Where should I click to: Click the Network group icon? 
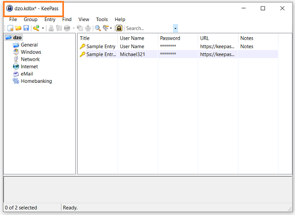(x=16, y=59)
